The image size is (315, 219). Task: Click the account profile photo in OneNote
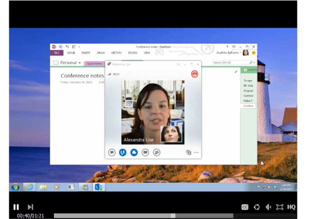[245, 53]
